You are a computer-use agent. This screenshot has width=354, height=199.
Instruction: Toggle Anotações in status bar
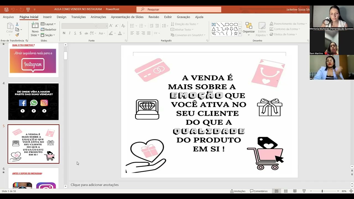click(x=238, y=191)
